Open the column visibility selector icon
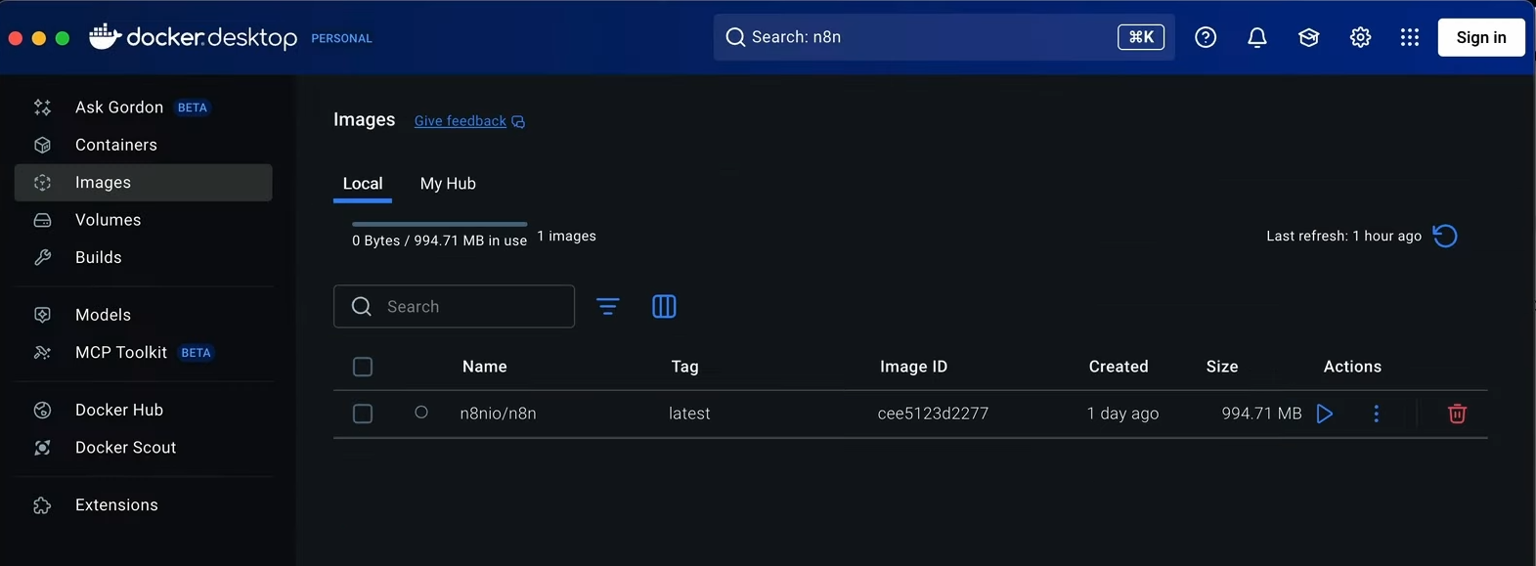The height and width of the screenshot is (566, 1536). coord(664,306)
